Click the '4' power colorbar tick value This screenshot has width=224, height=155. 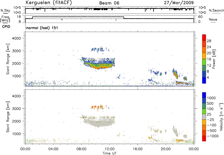click(x=208, y=77)
